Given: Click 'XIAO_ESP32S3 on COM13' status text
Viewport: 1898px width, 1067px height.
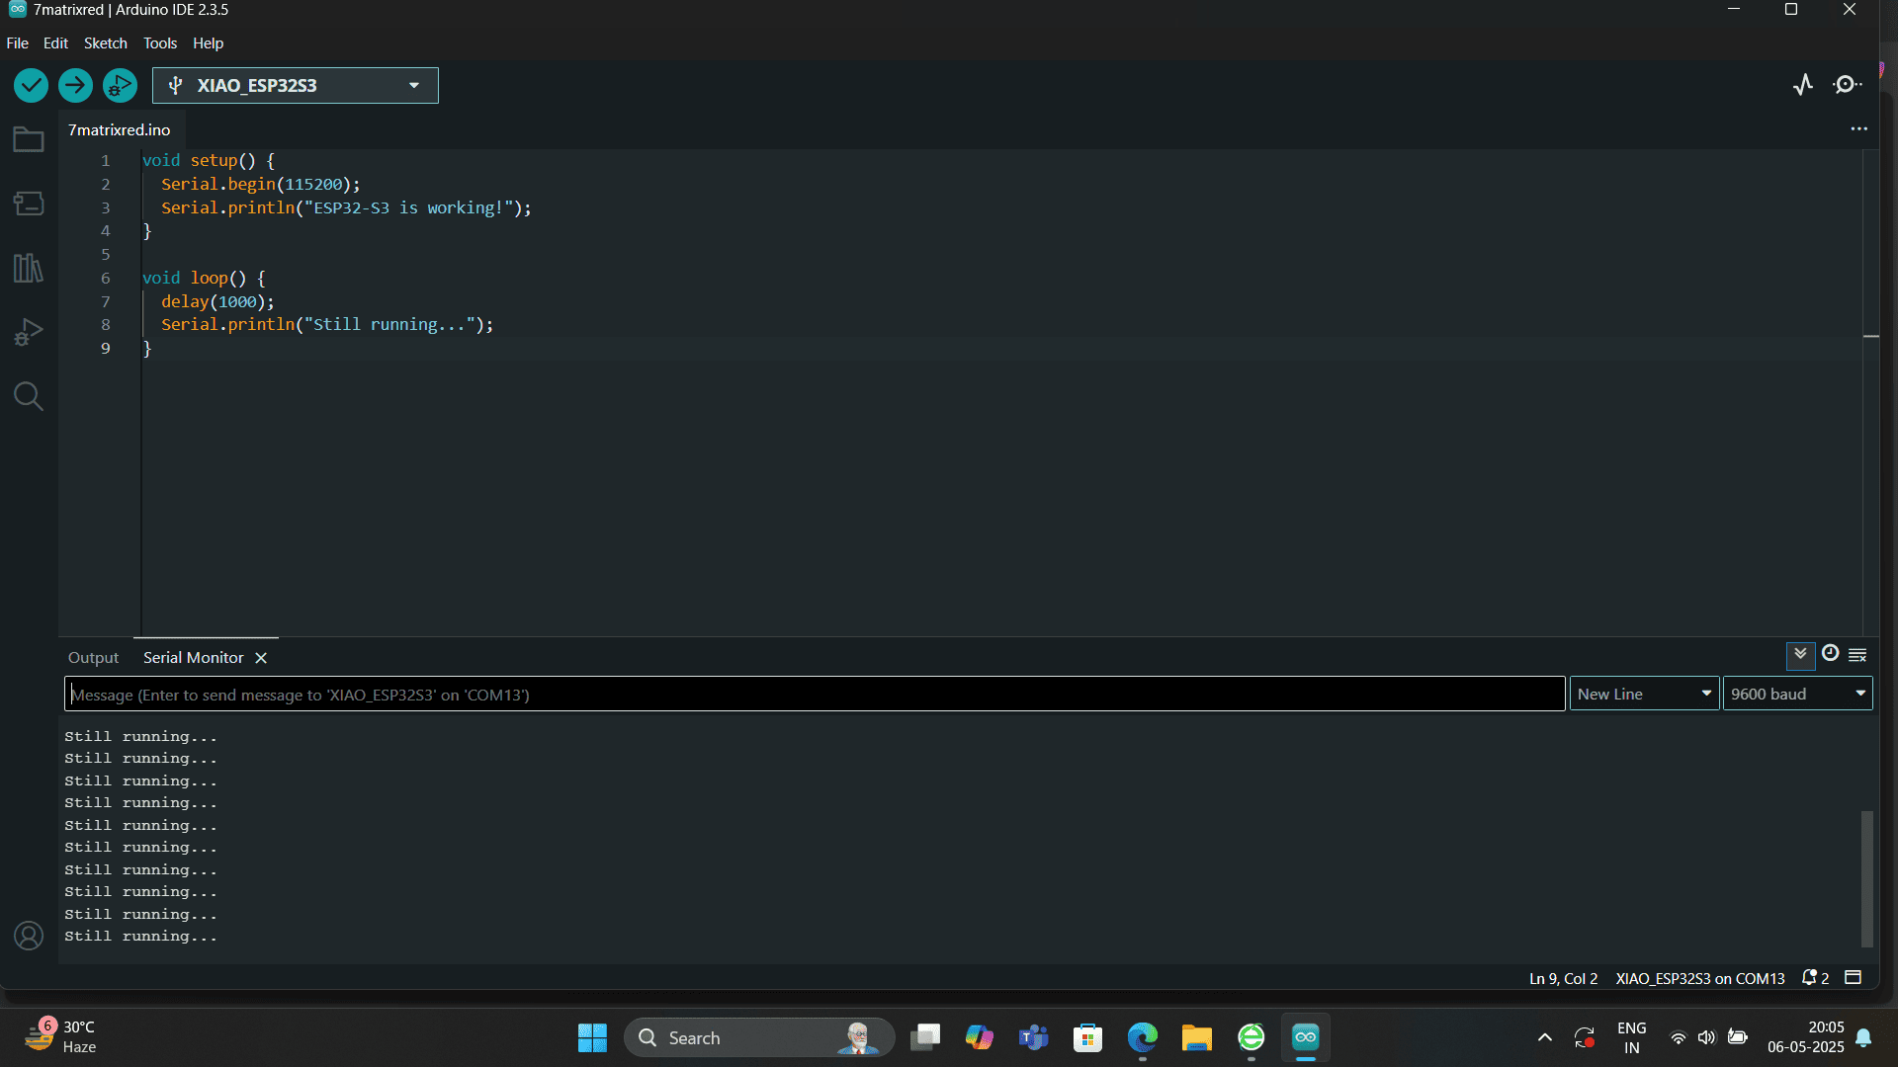Looking at the screenshot, I should pos(1700,979).
